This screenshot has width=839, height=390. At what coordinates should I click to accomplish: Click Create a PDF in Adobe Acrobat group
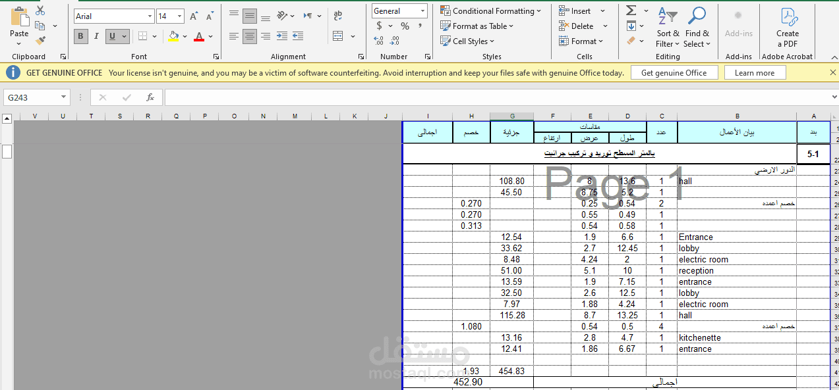[788, 28]
